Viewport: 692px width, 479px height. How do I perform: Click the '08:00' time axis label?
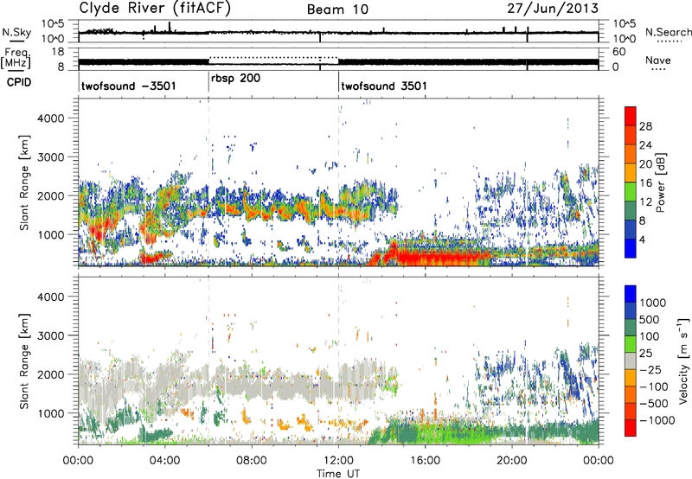[252, 461]
